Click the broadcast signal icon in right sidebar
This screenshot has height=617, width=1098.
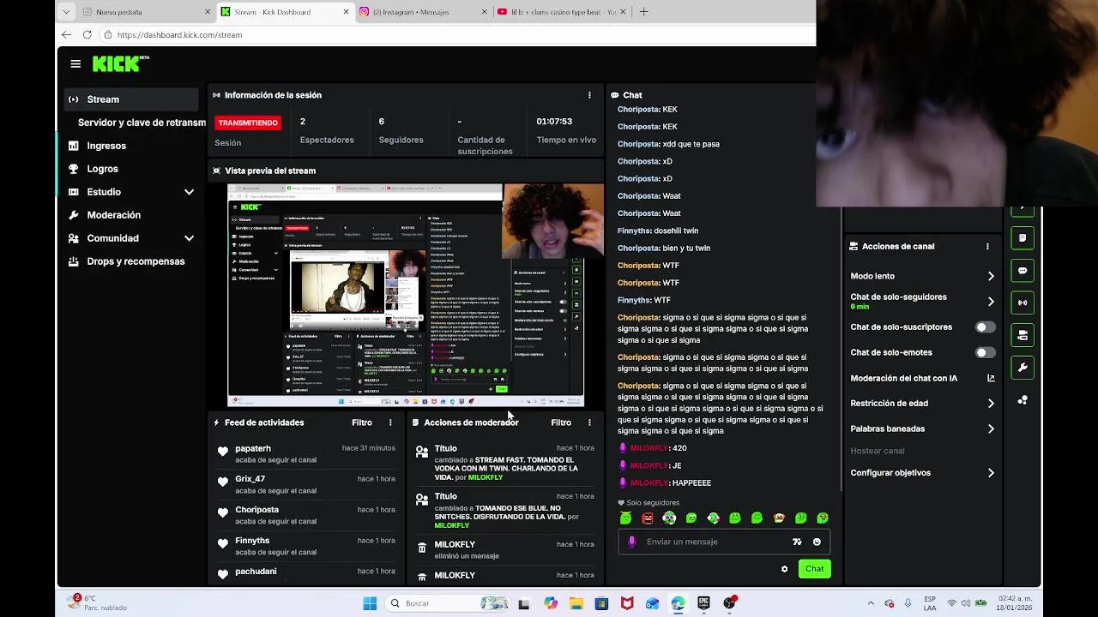point(1023,303)
